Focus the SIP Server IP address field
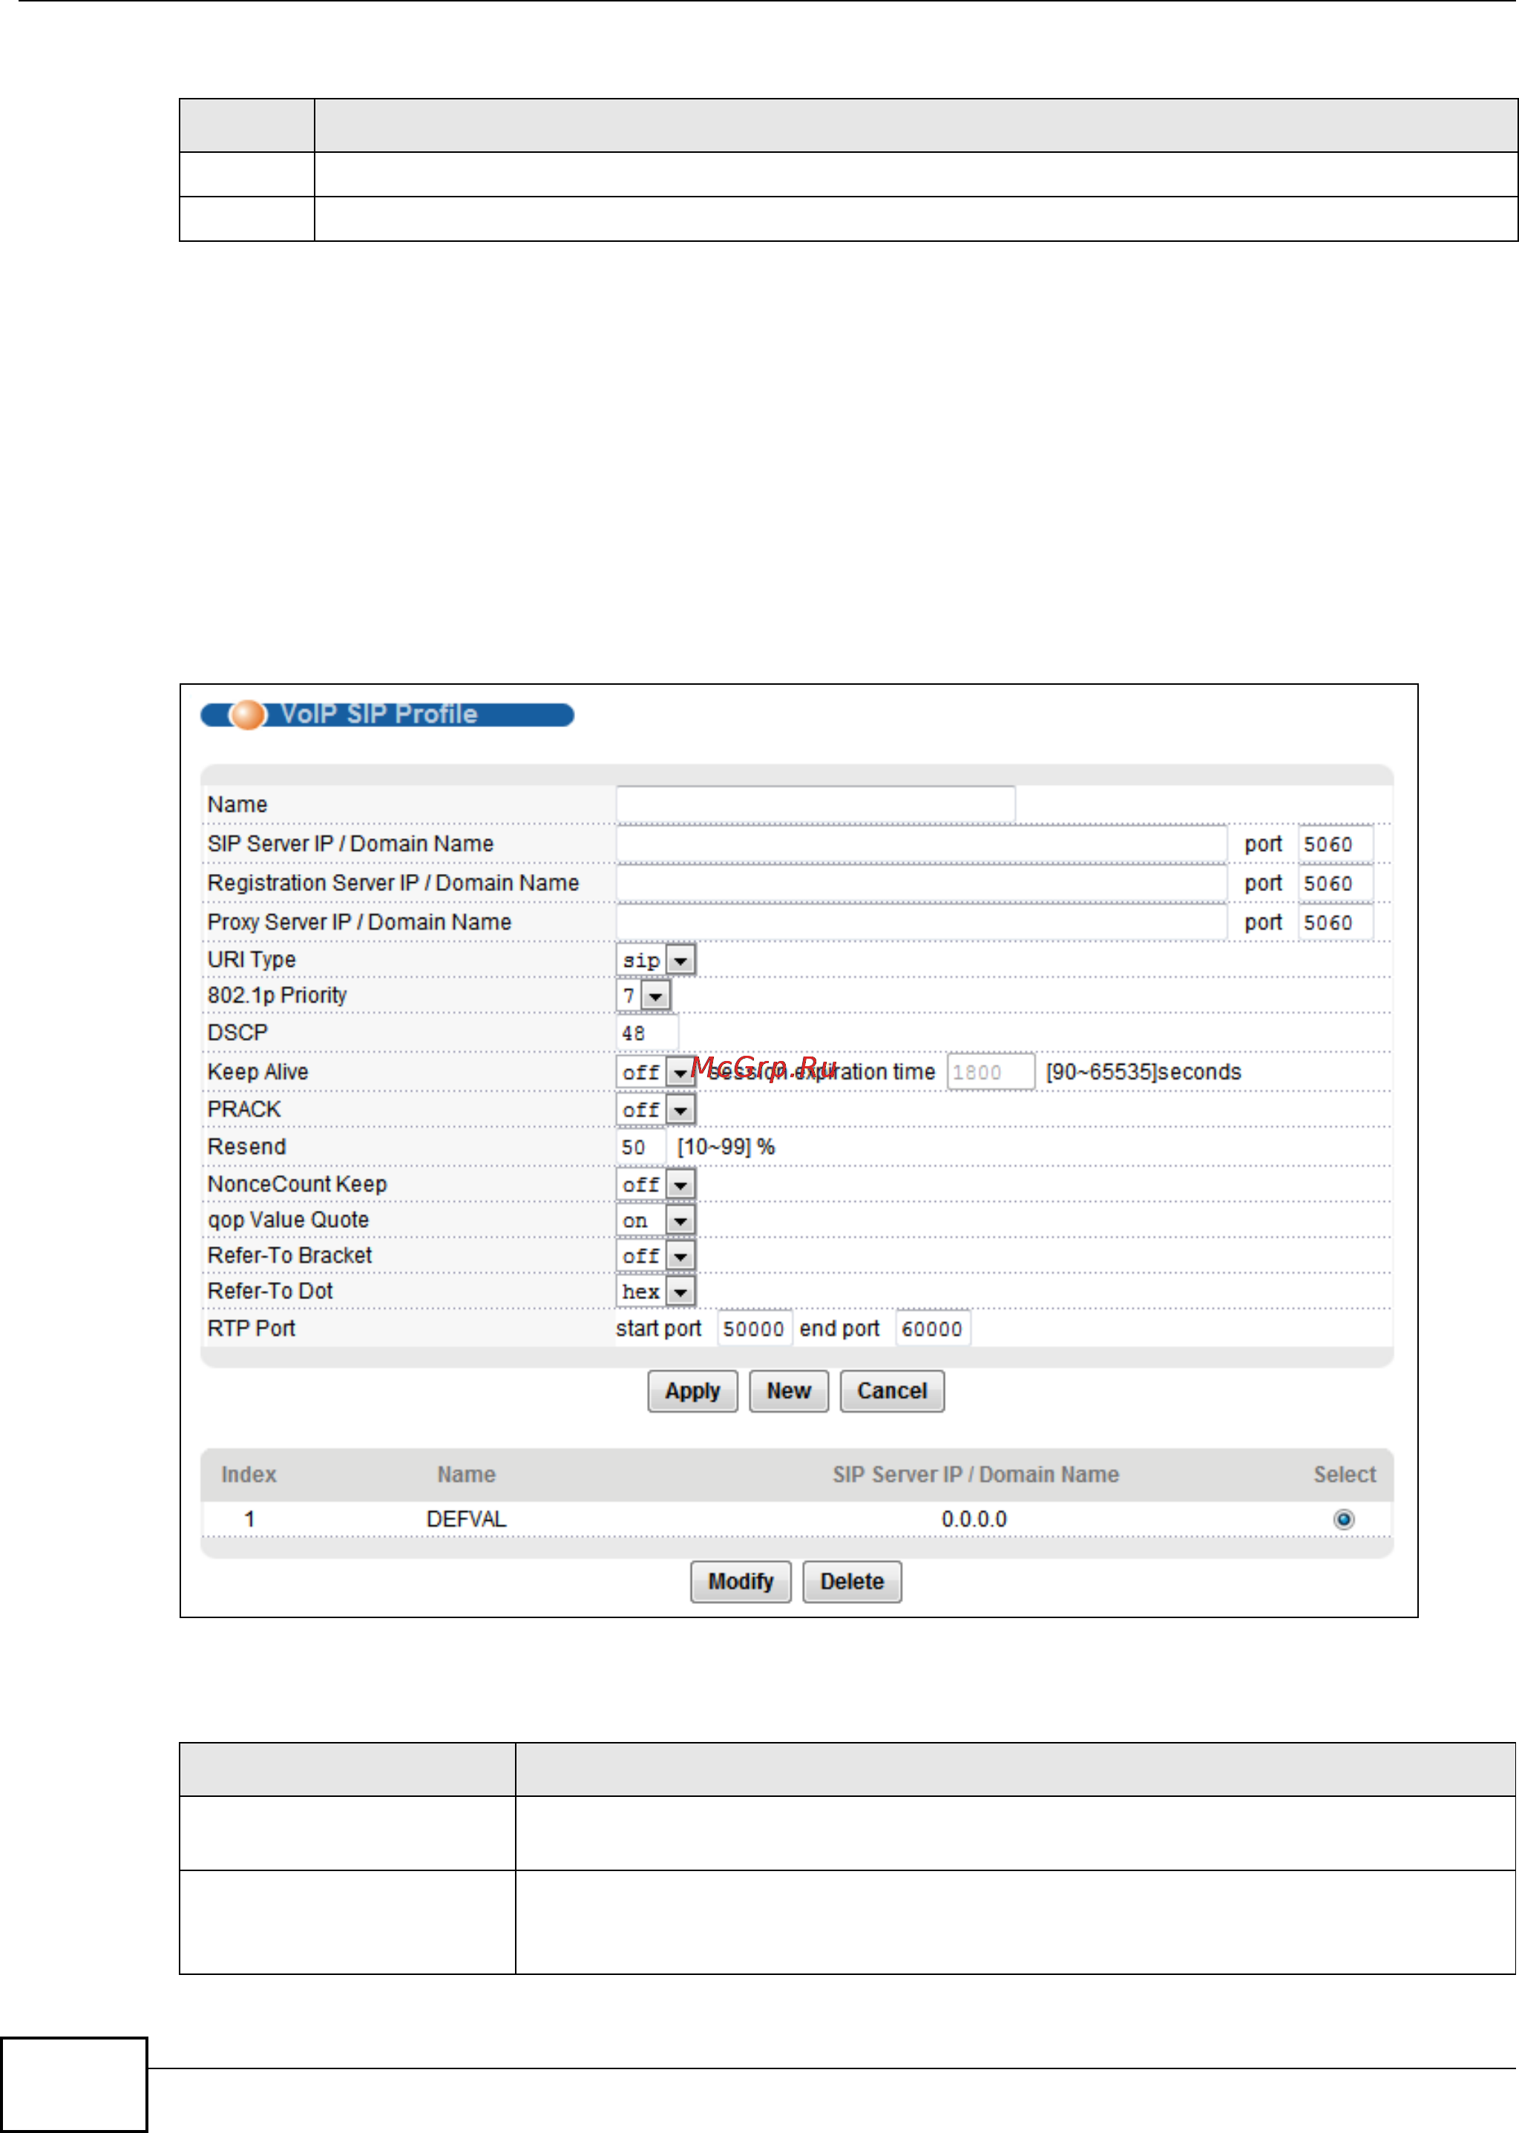The height and width of the screenshot is (2133, 1519). pyautogui.click(x=920, y=844)
